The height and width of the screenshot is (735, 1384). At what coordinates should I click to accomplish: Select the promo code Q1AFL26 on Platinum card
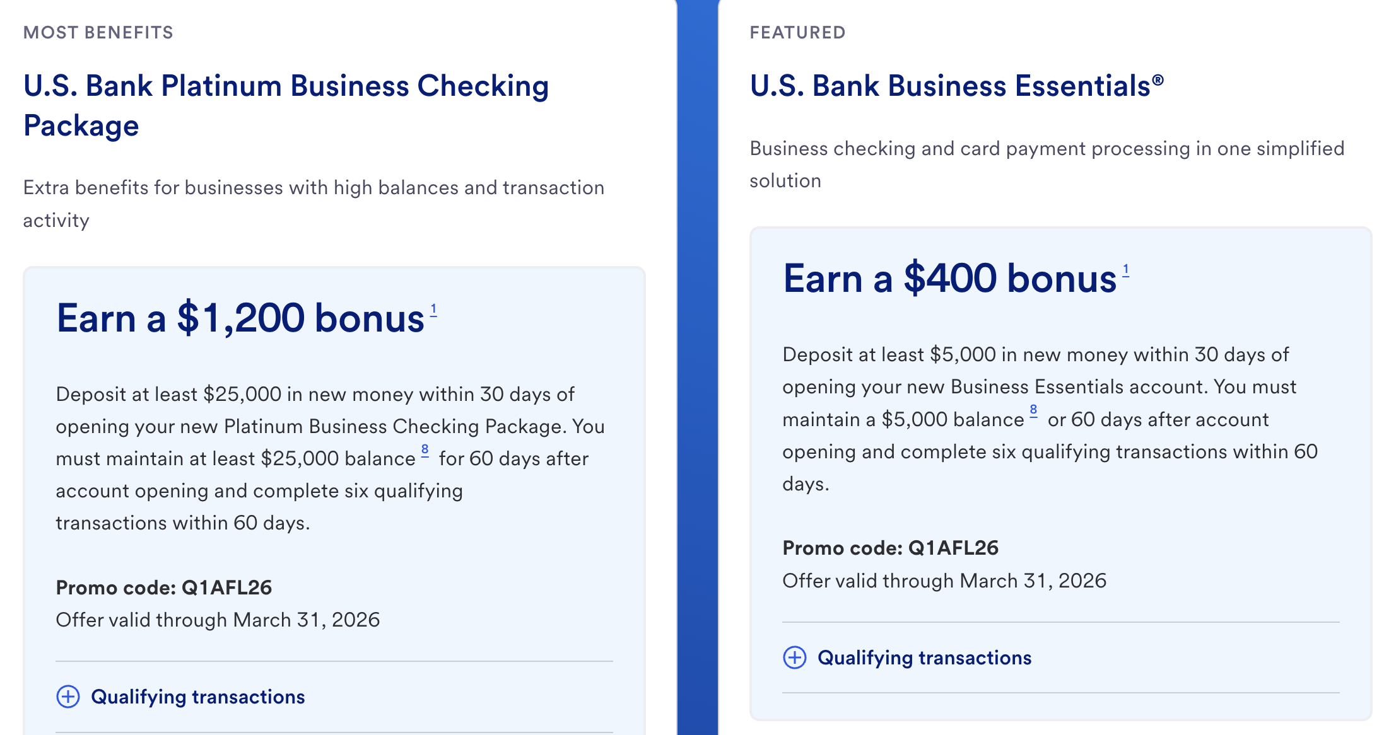click(164, 587)
